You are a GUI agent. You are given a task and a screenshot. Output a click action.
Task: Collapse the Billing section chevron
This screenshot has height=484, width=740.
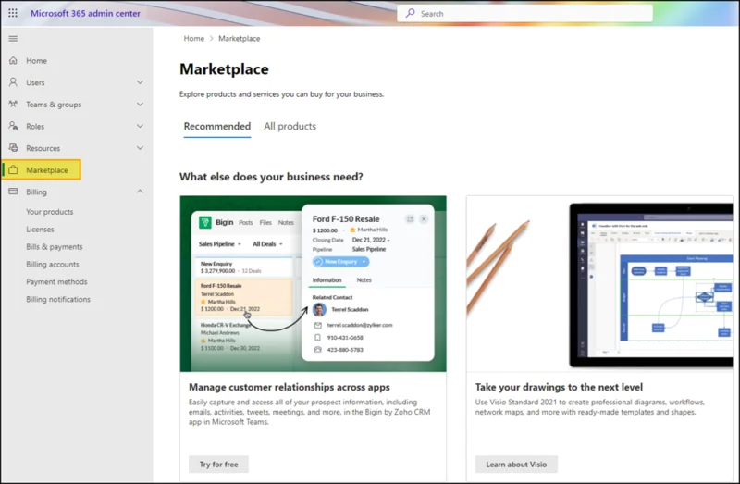point(141,192)
